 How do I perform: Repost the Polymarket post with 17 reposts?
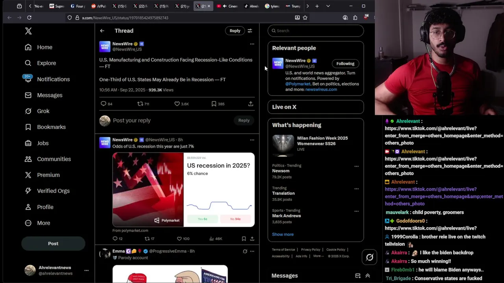[x=147, y=239]
